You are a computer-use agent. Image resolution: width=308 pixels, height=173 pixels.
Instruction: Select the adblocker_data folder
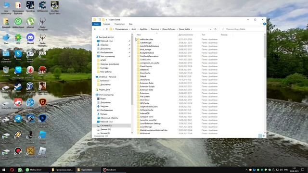146,39
